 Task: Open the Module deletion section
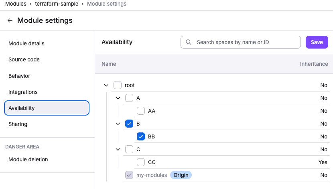coord(28,159)
